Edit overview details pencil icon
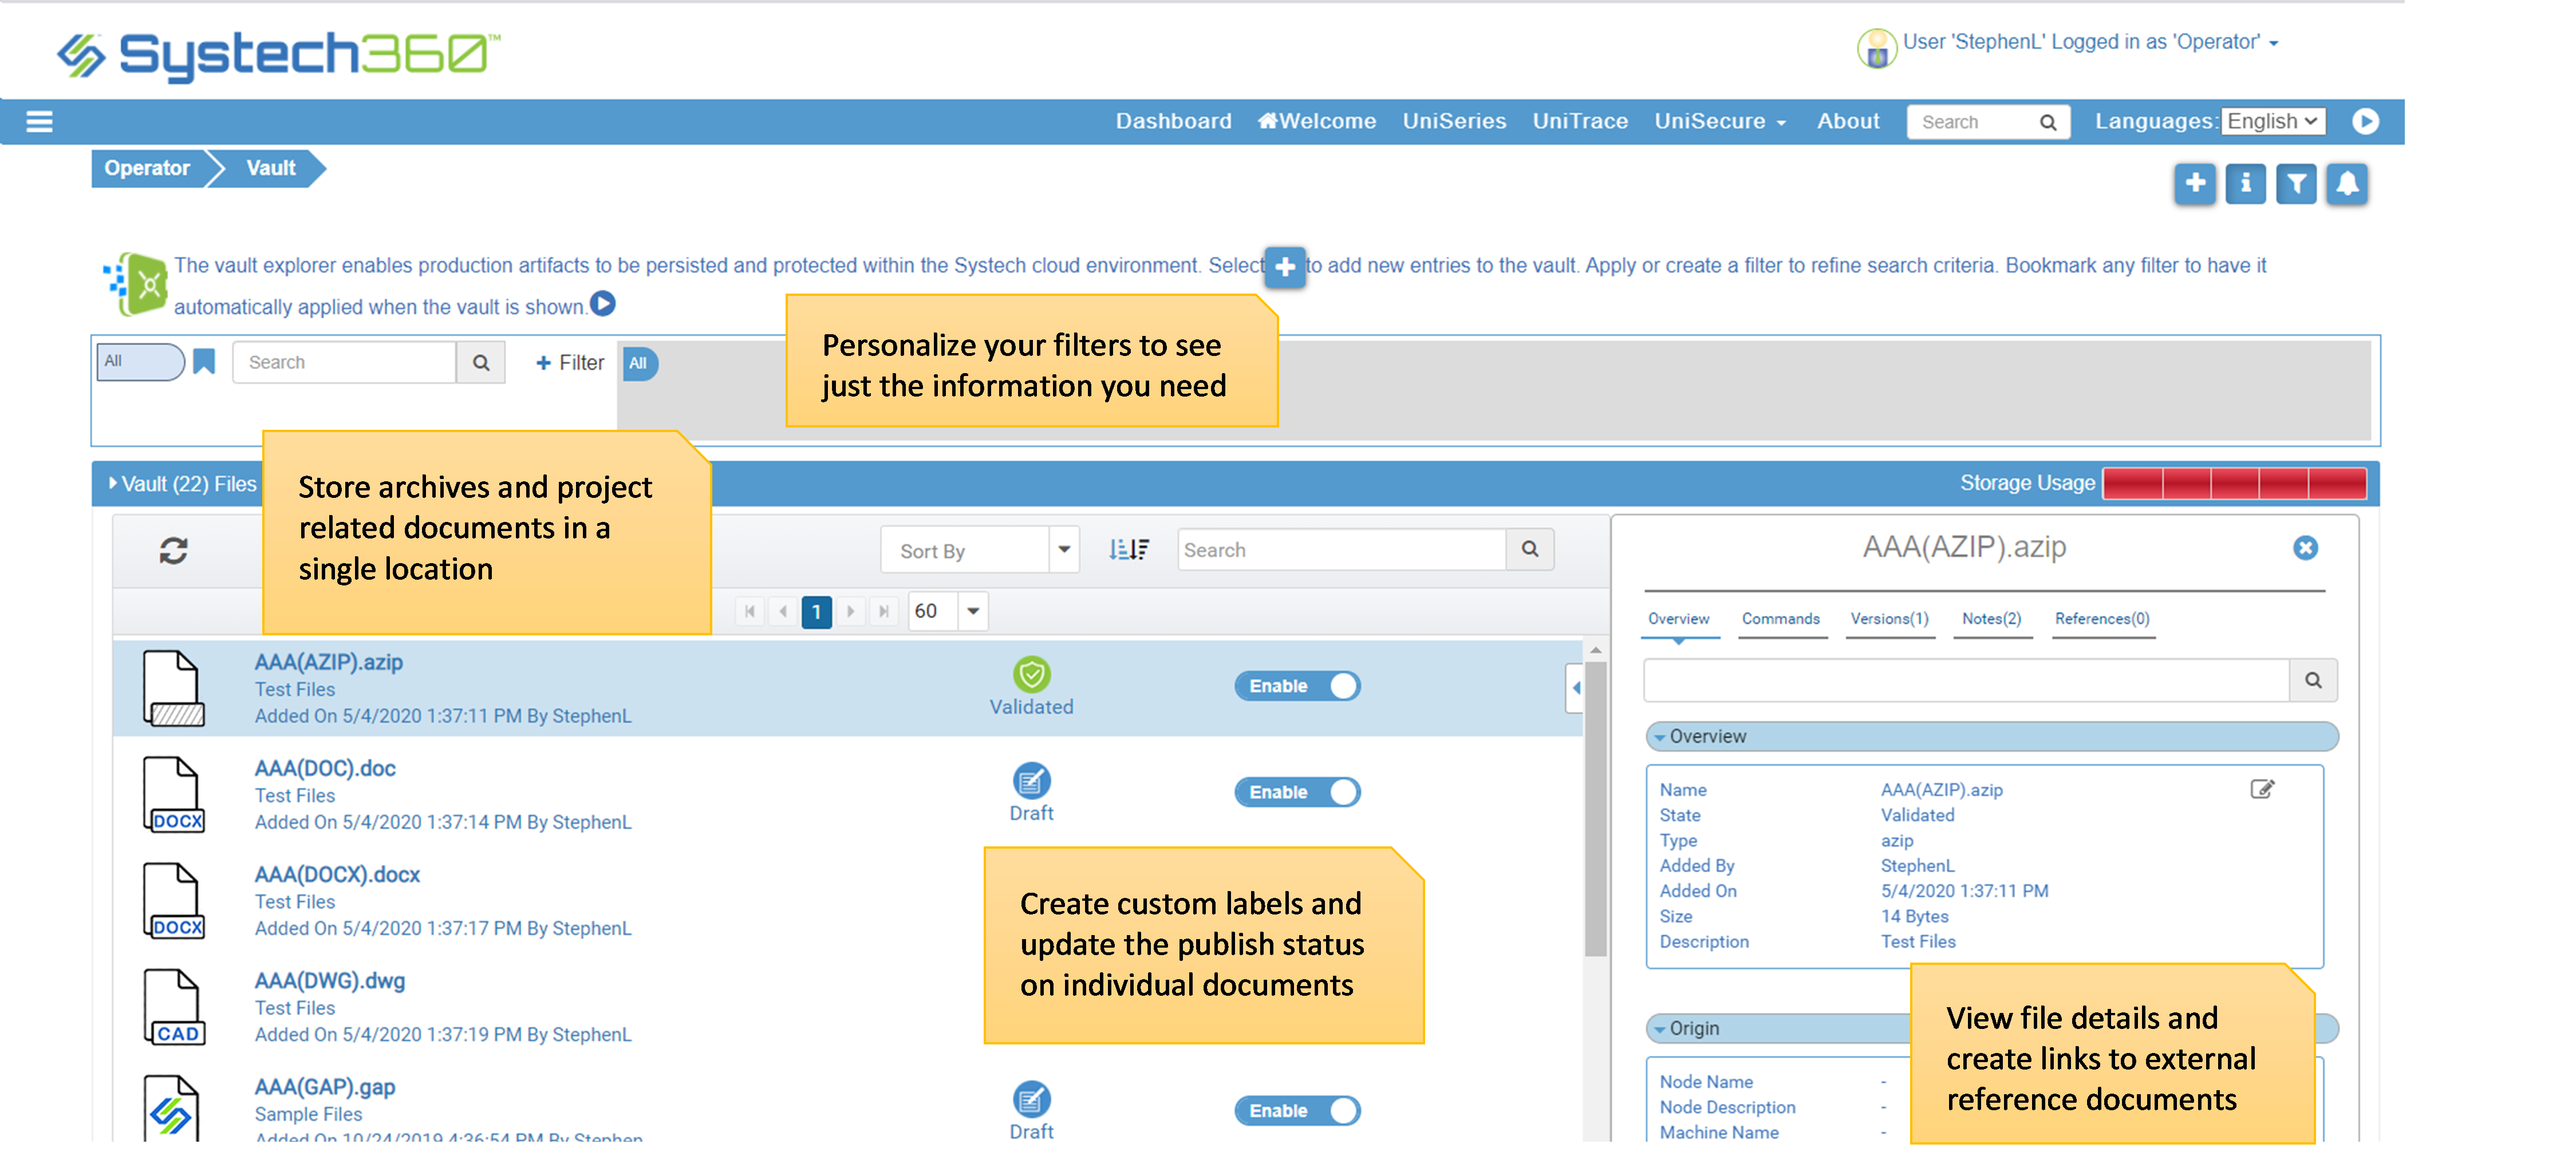This screenshot has width=2576, height=1152. pyautogui.click(x=2262, y=789)
